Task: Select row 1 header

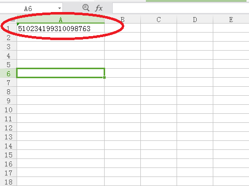Action: [x=9, y=28]
